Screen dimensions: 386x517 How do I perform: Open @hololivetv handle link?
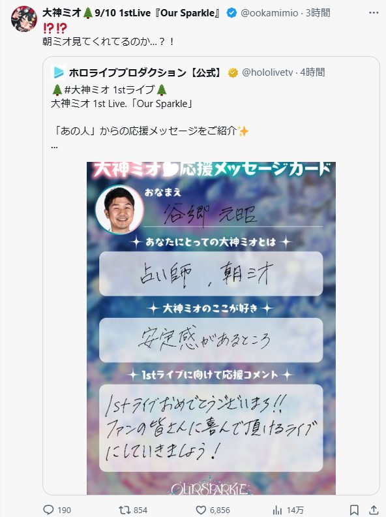(267, 72)
